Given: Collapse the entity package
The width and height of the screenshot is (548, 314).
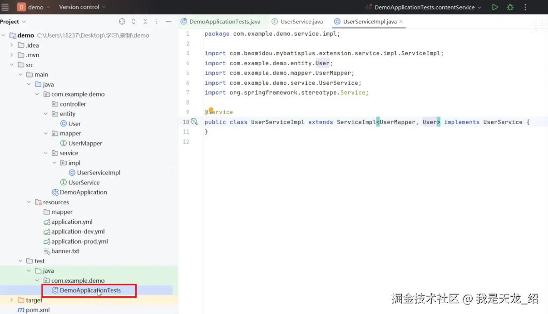Looking at the screenshot, I should (x=46, y=114).
